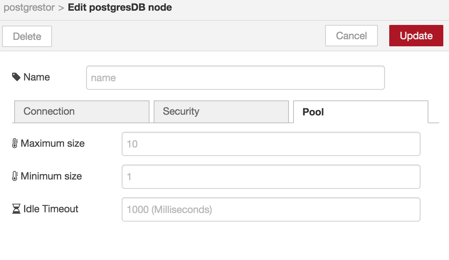The width and height of the screenshot is (449, 260).
Task: Open the Security tab
Action: pos(221,111)
